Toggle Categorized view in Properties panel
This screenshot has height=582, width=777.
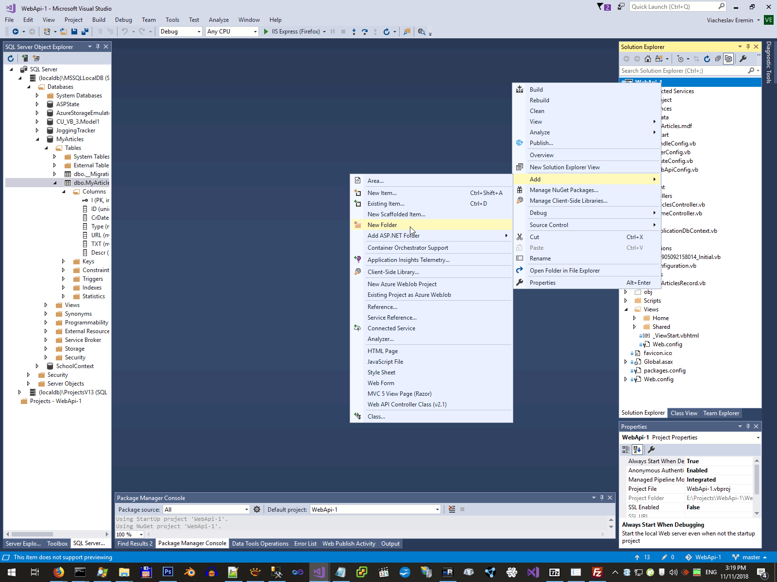[626, 450]
